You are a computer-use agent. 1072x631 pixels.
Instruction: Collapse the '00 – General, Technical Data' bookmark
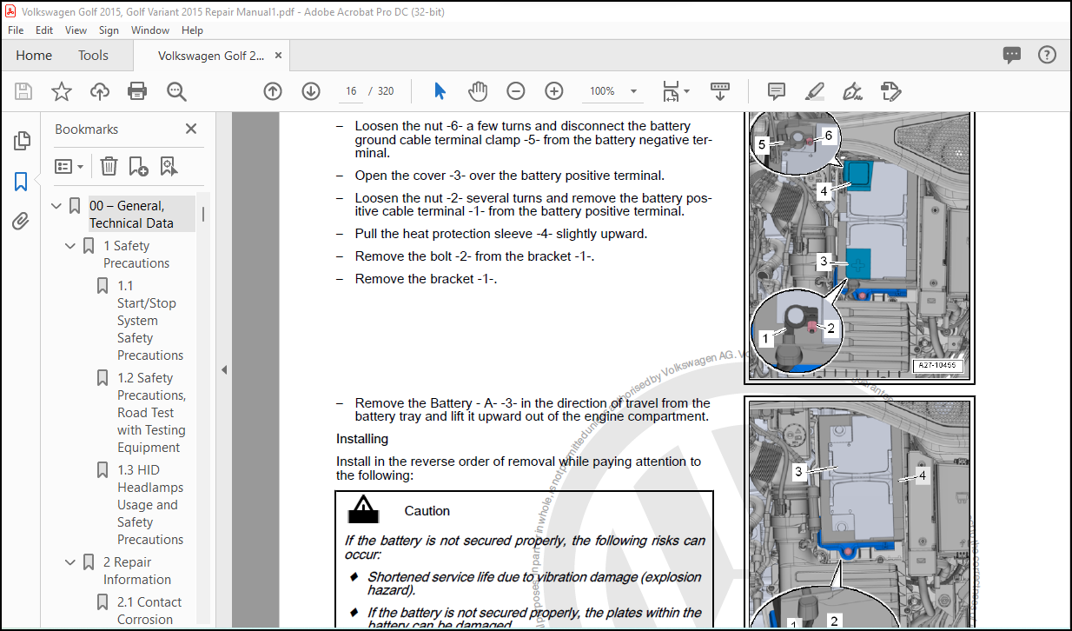56,206
